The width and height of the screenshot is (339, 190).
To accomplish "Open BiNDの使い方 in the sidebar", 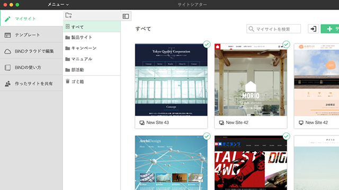I will pyautogui.click(x=31, y=68).
